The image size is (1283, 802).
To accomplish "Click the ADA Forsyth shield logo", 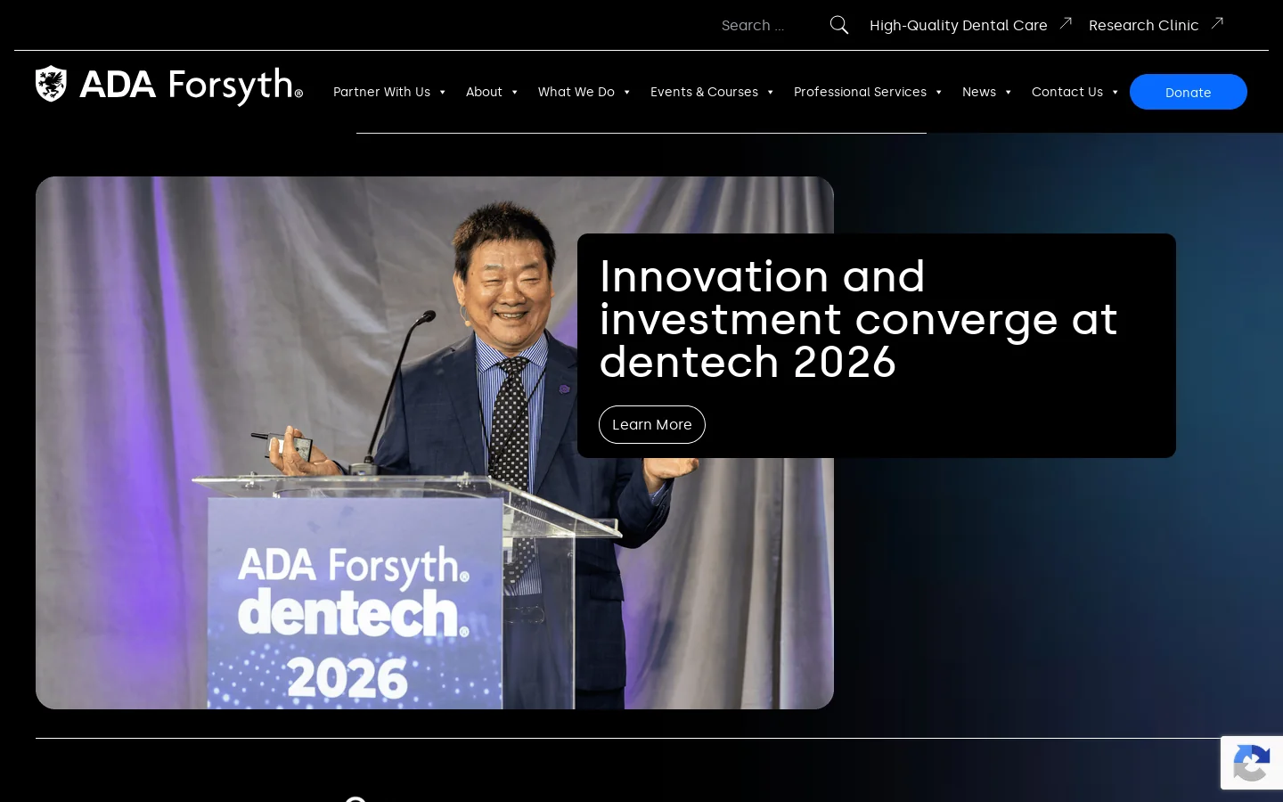I will coord(51,84).
